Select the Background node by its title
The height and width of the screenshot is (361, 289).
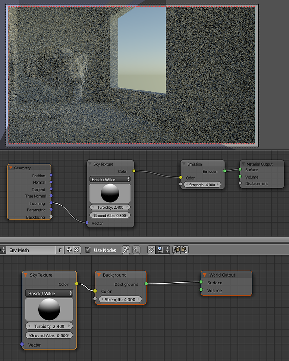coord(114,275)
